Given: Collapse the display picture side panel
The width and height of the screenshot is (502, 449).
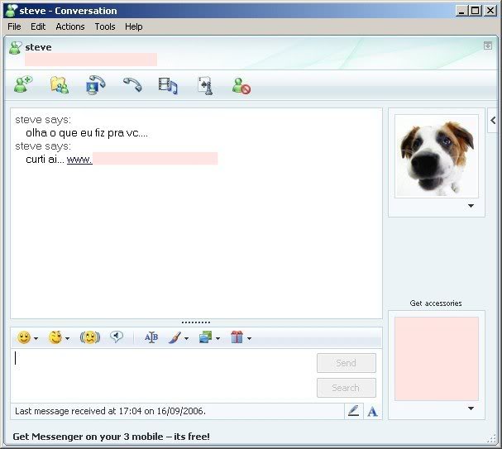Looking at the screenshot, I should tap(494, 121).
